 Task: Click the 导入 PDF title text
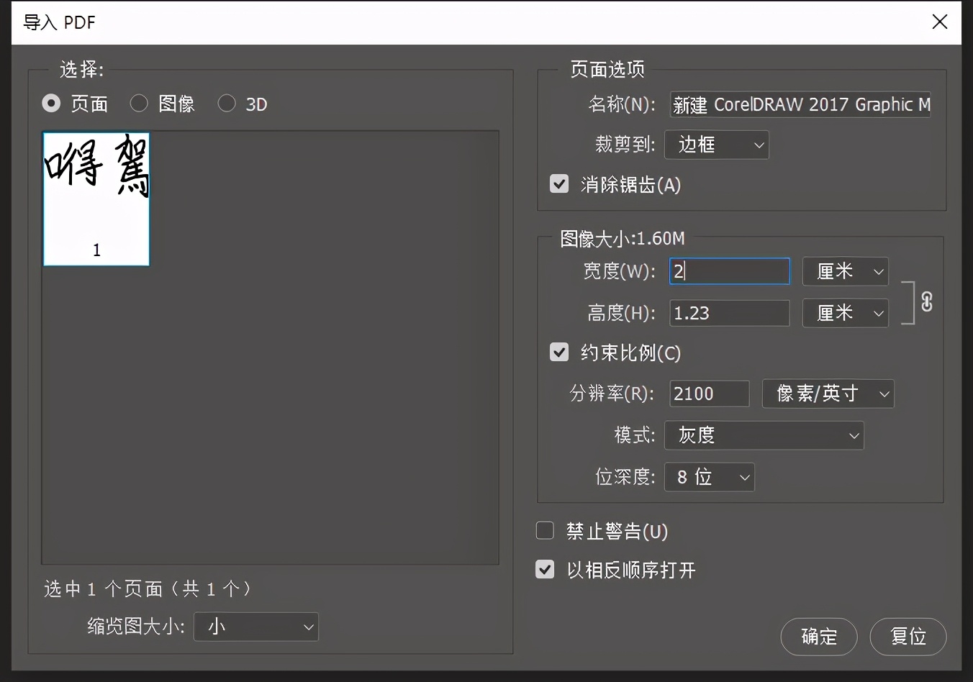pos(59,22)
